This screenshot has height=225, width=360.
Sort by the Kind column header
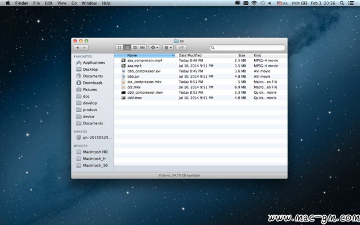click(x=266, y=55)
